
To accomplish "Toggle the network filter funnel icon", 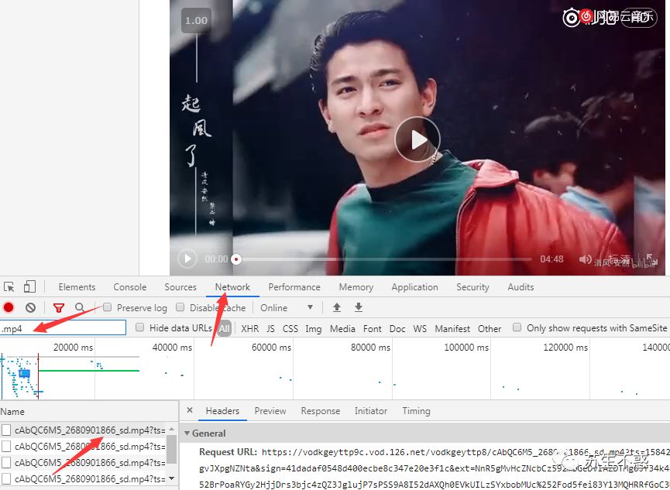I will (x=59, y=307).
